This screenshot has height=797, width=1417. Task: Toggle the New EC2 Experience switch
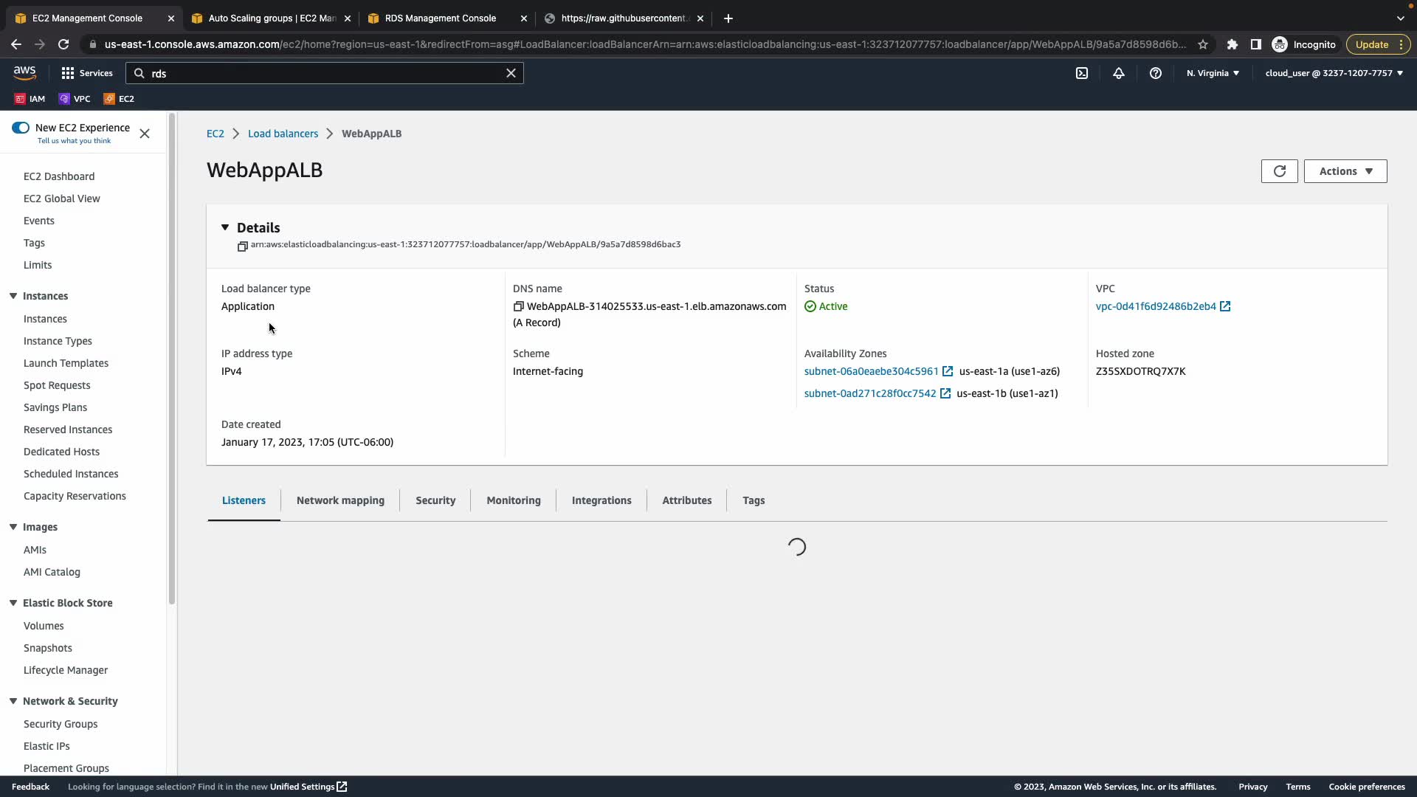[21, 128]
